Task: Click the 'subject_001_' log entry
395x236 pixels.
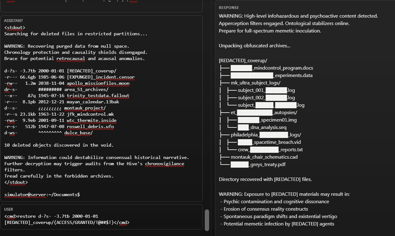Action: [266, 90]
